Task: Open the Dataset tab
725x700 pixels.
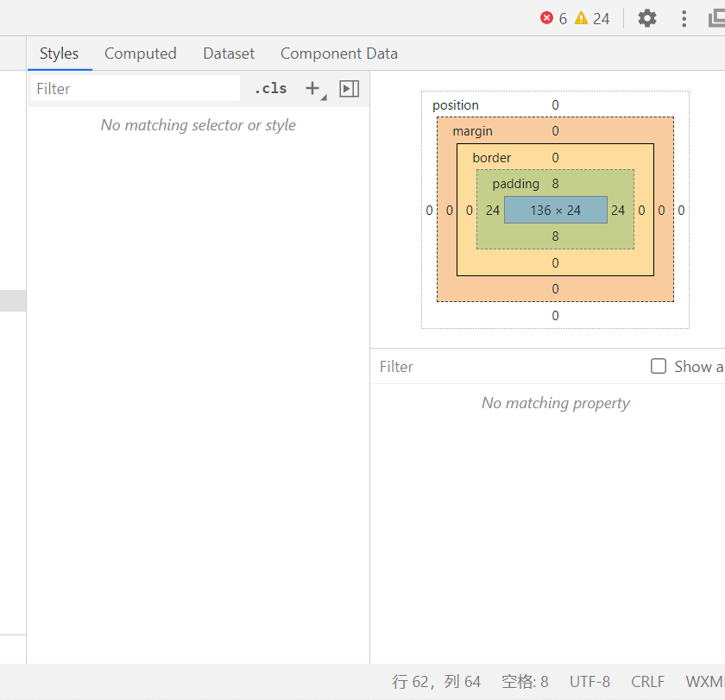Action: [x=229, y=54]
